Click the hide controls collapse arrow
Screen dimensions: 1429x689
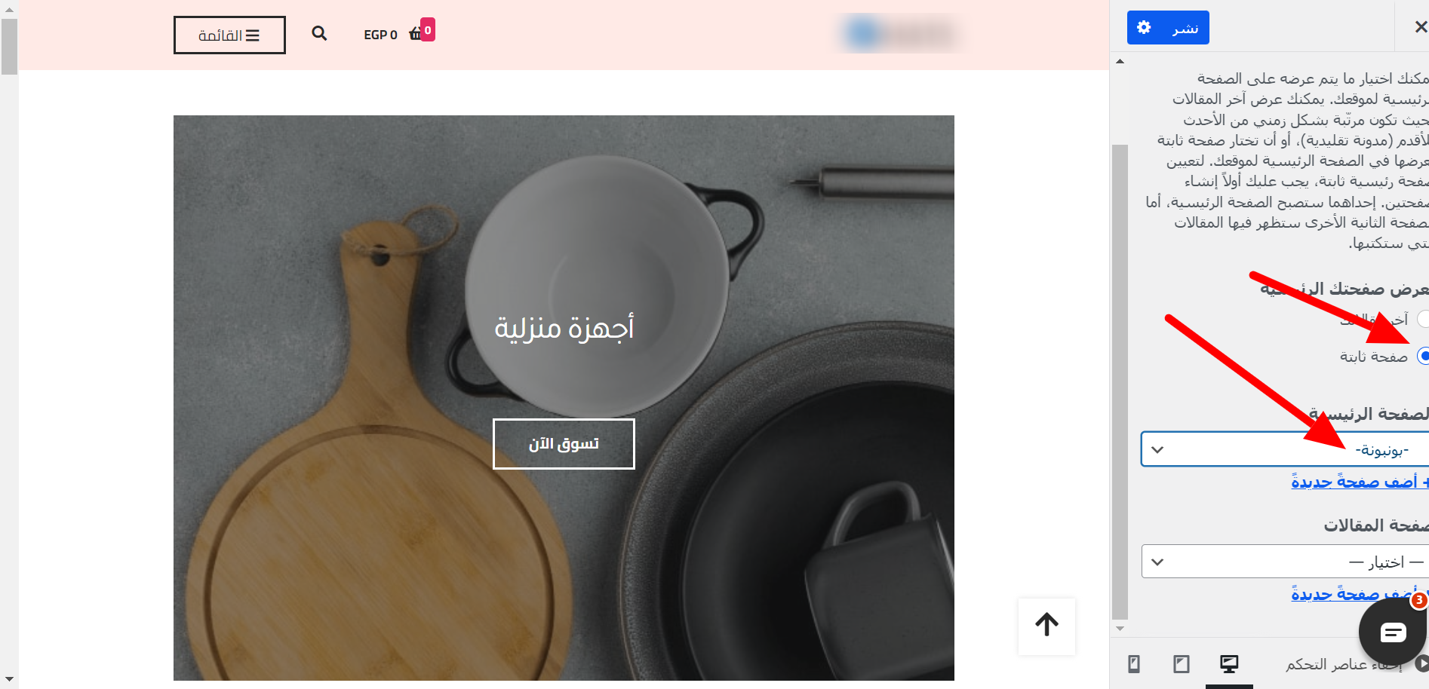pos(1421,663)
